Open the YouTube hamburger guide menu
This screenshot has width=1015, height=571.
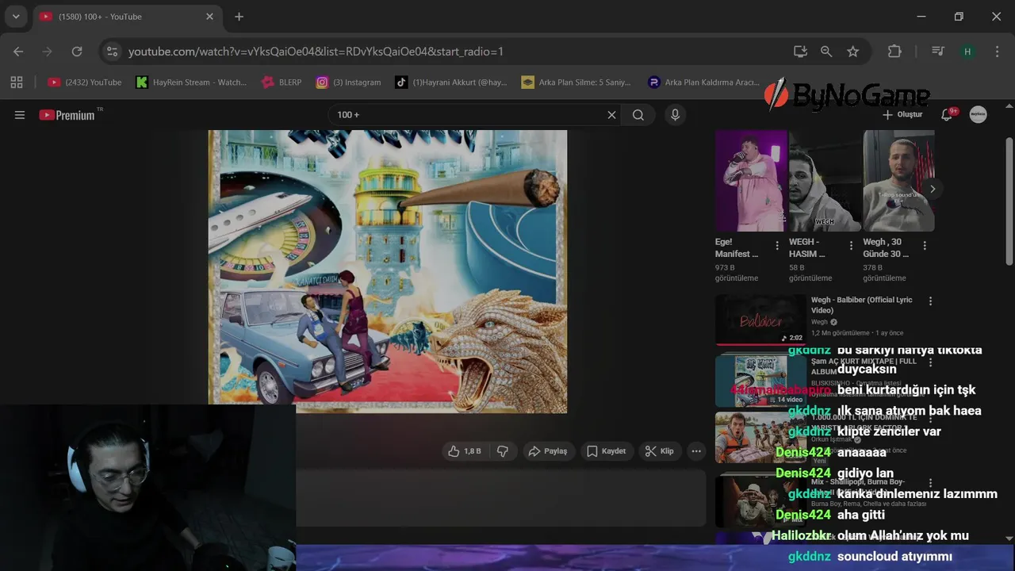tap(20, 115)
